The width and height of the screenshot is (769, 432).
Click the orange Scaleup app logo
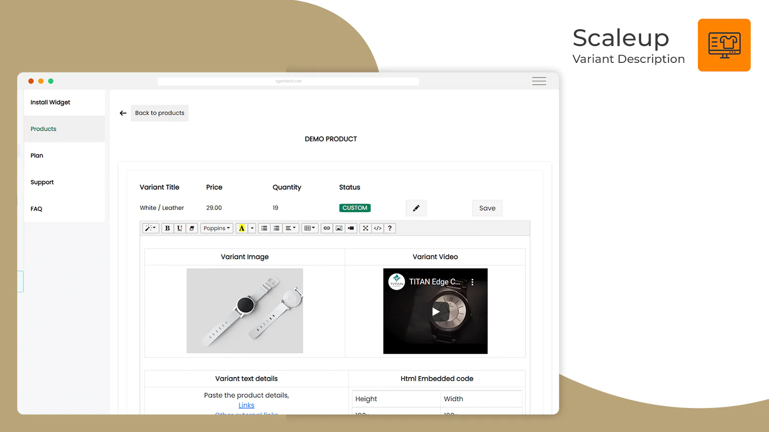tap(724, 45)
